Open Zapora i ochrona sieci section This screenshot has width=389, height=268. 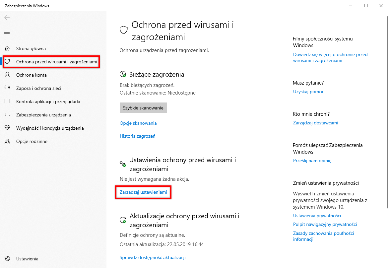pos(39,88)
